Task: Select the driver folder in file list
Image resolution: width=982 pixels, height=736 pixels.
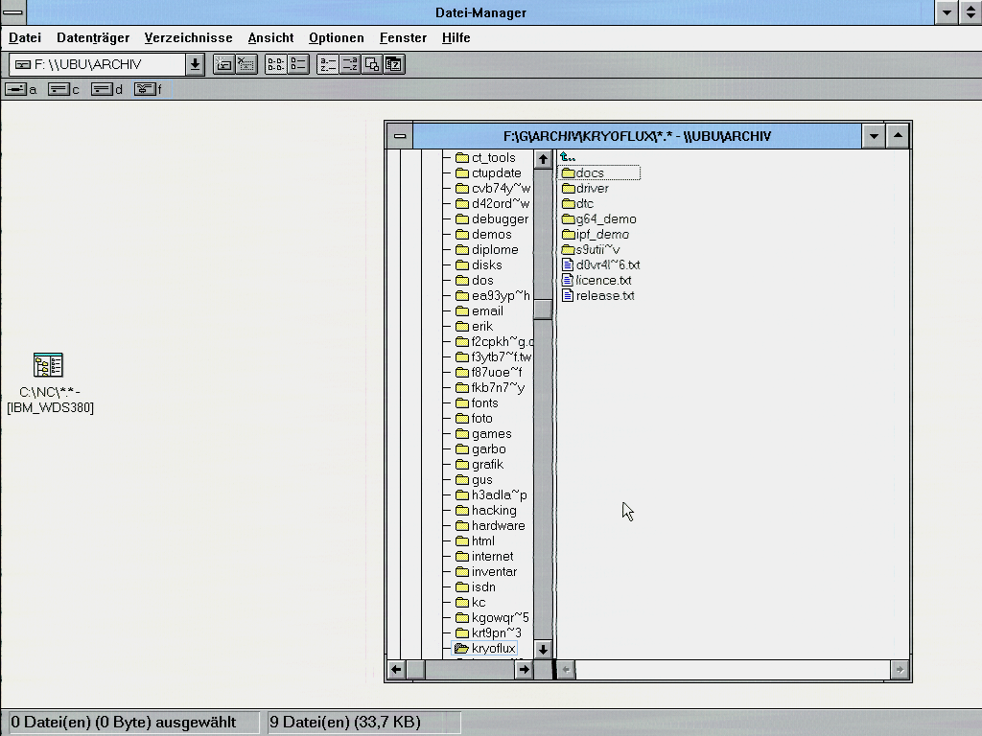Action: [x=585, y=189]
